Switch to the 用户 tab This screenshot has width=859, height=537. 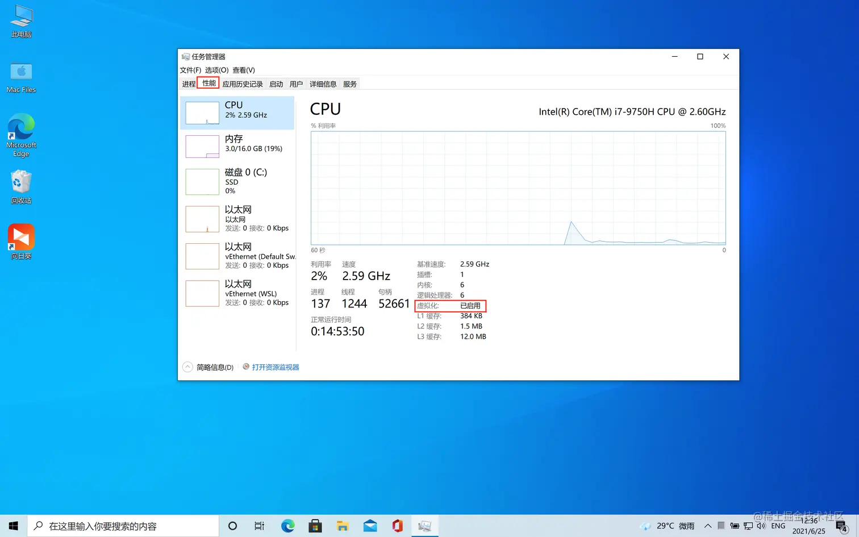[x=296, y=84]
